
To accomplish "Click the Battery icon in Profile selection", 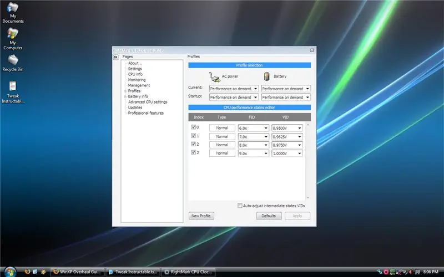I will tap(266, 76).
